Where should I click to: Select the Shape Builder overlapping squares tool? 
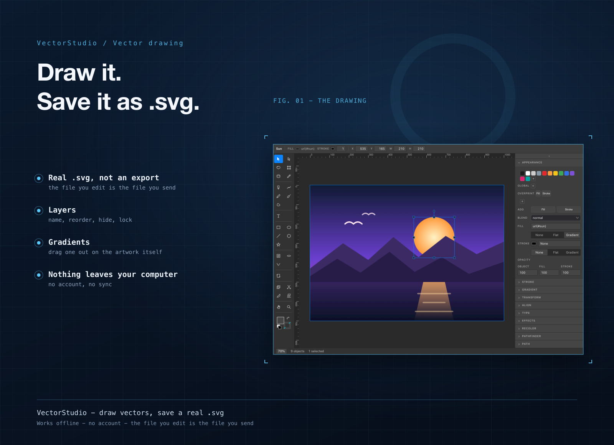coord(279,287)
